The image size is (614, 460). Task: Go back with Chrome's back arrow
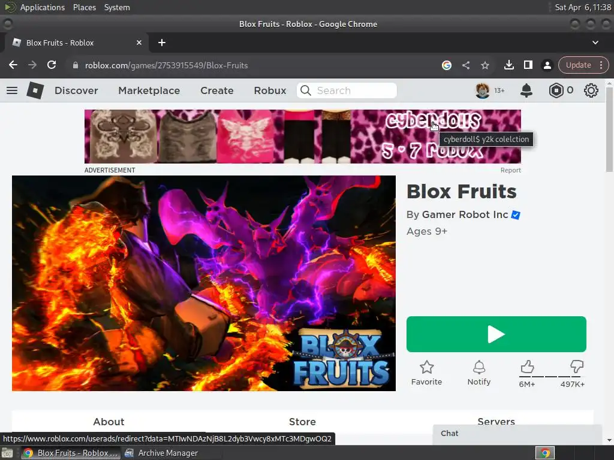coord(13,65)
